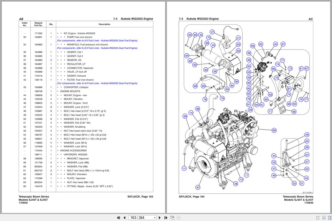Select the CONVERTER, Catalytic row
Screen dimensions: 332x221
coord(86,87)
